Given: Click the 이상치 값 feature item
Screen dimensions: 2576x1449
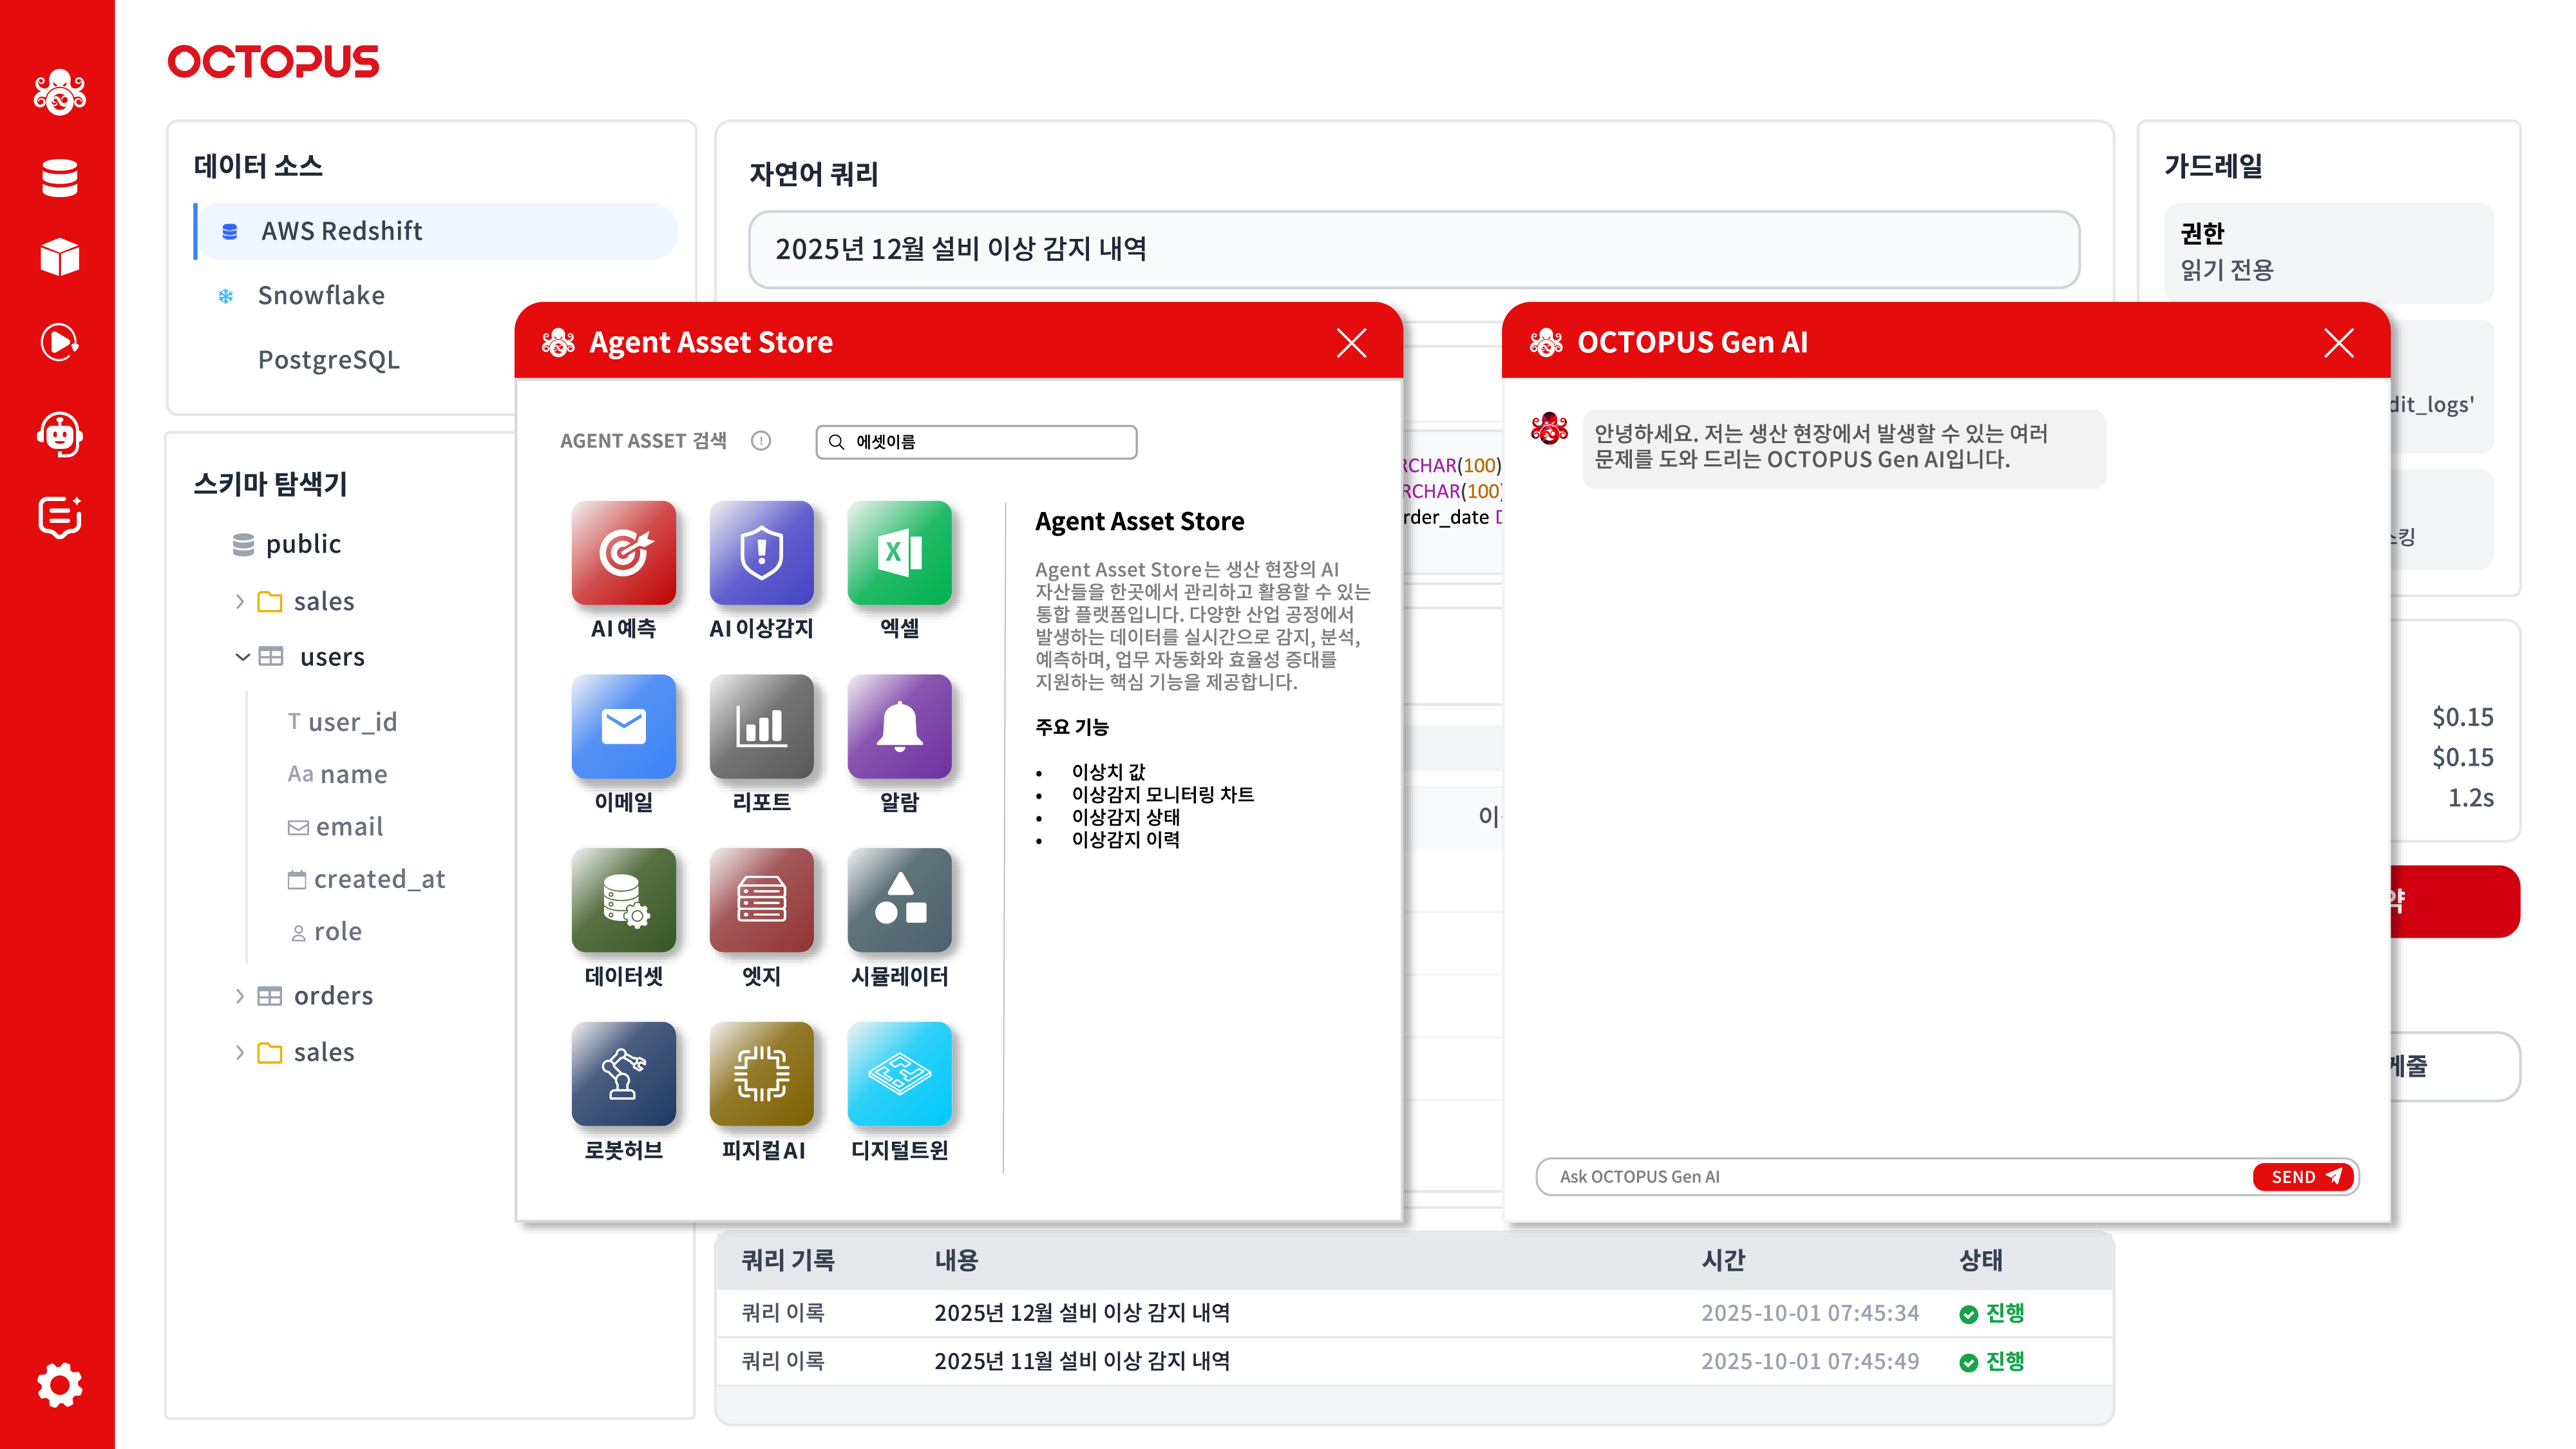Looking at the screenshot, I should click(1108, 772).
